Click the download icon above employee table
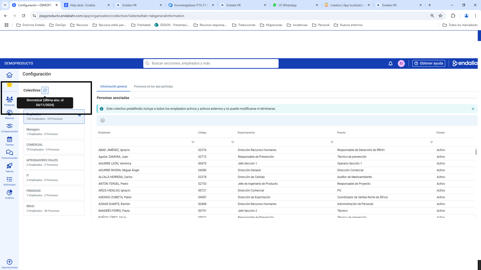 [x=102, y=120]
